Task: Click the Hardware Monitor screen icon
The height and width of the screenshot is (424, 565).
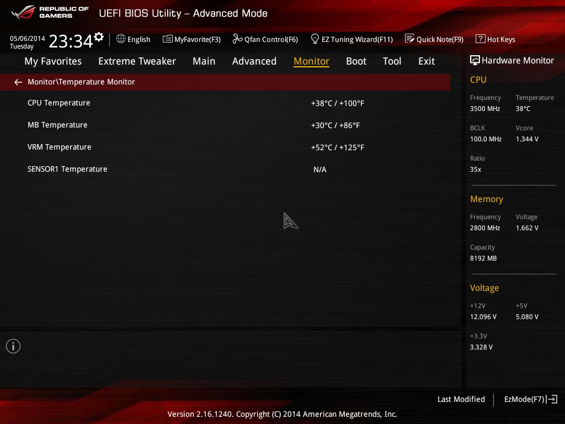Action: pos(475,60)
